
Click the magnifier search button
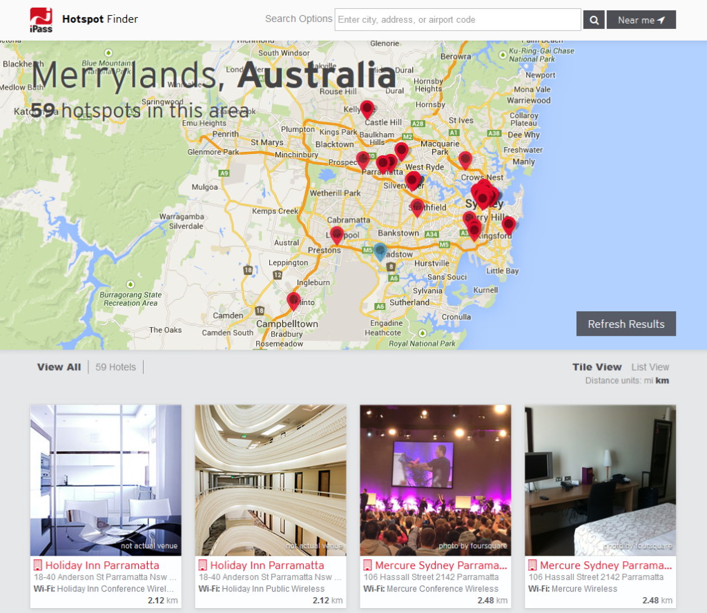(x=594, y=20)
